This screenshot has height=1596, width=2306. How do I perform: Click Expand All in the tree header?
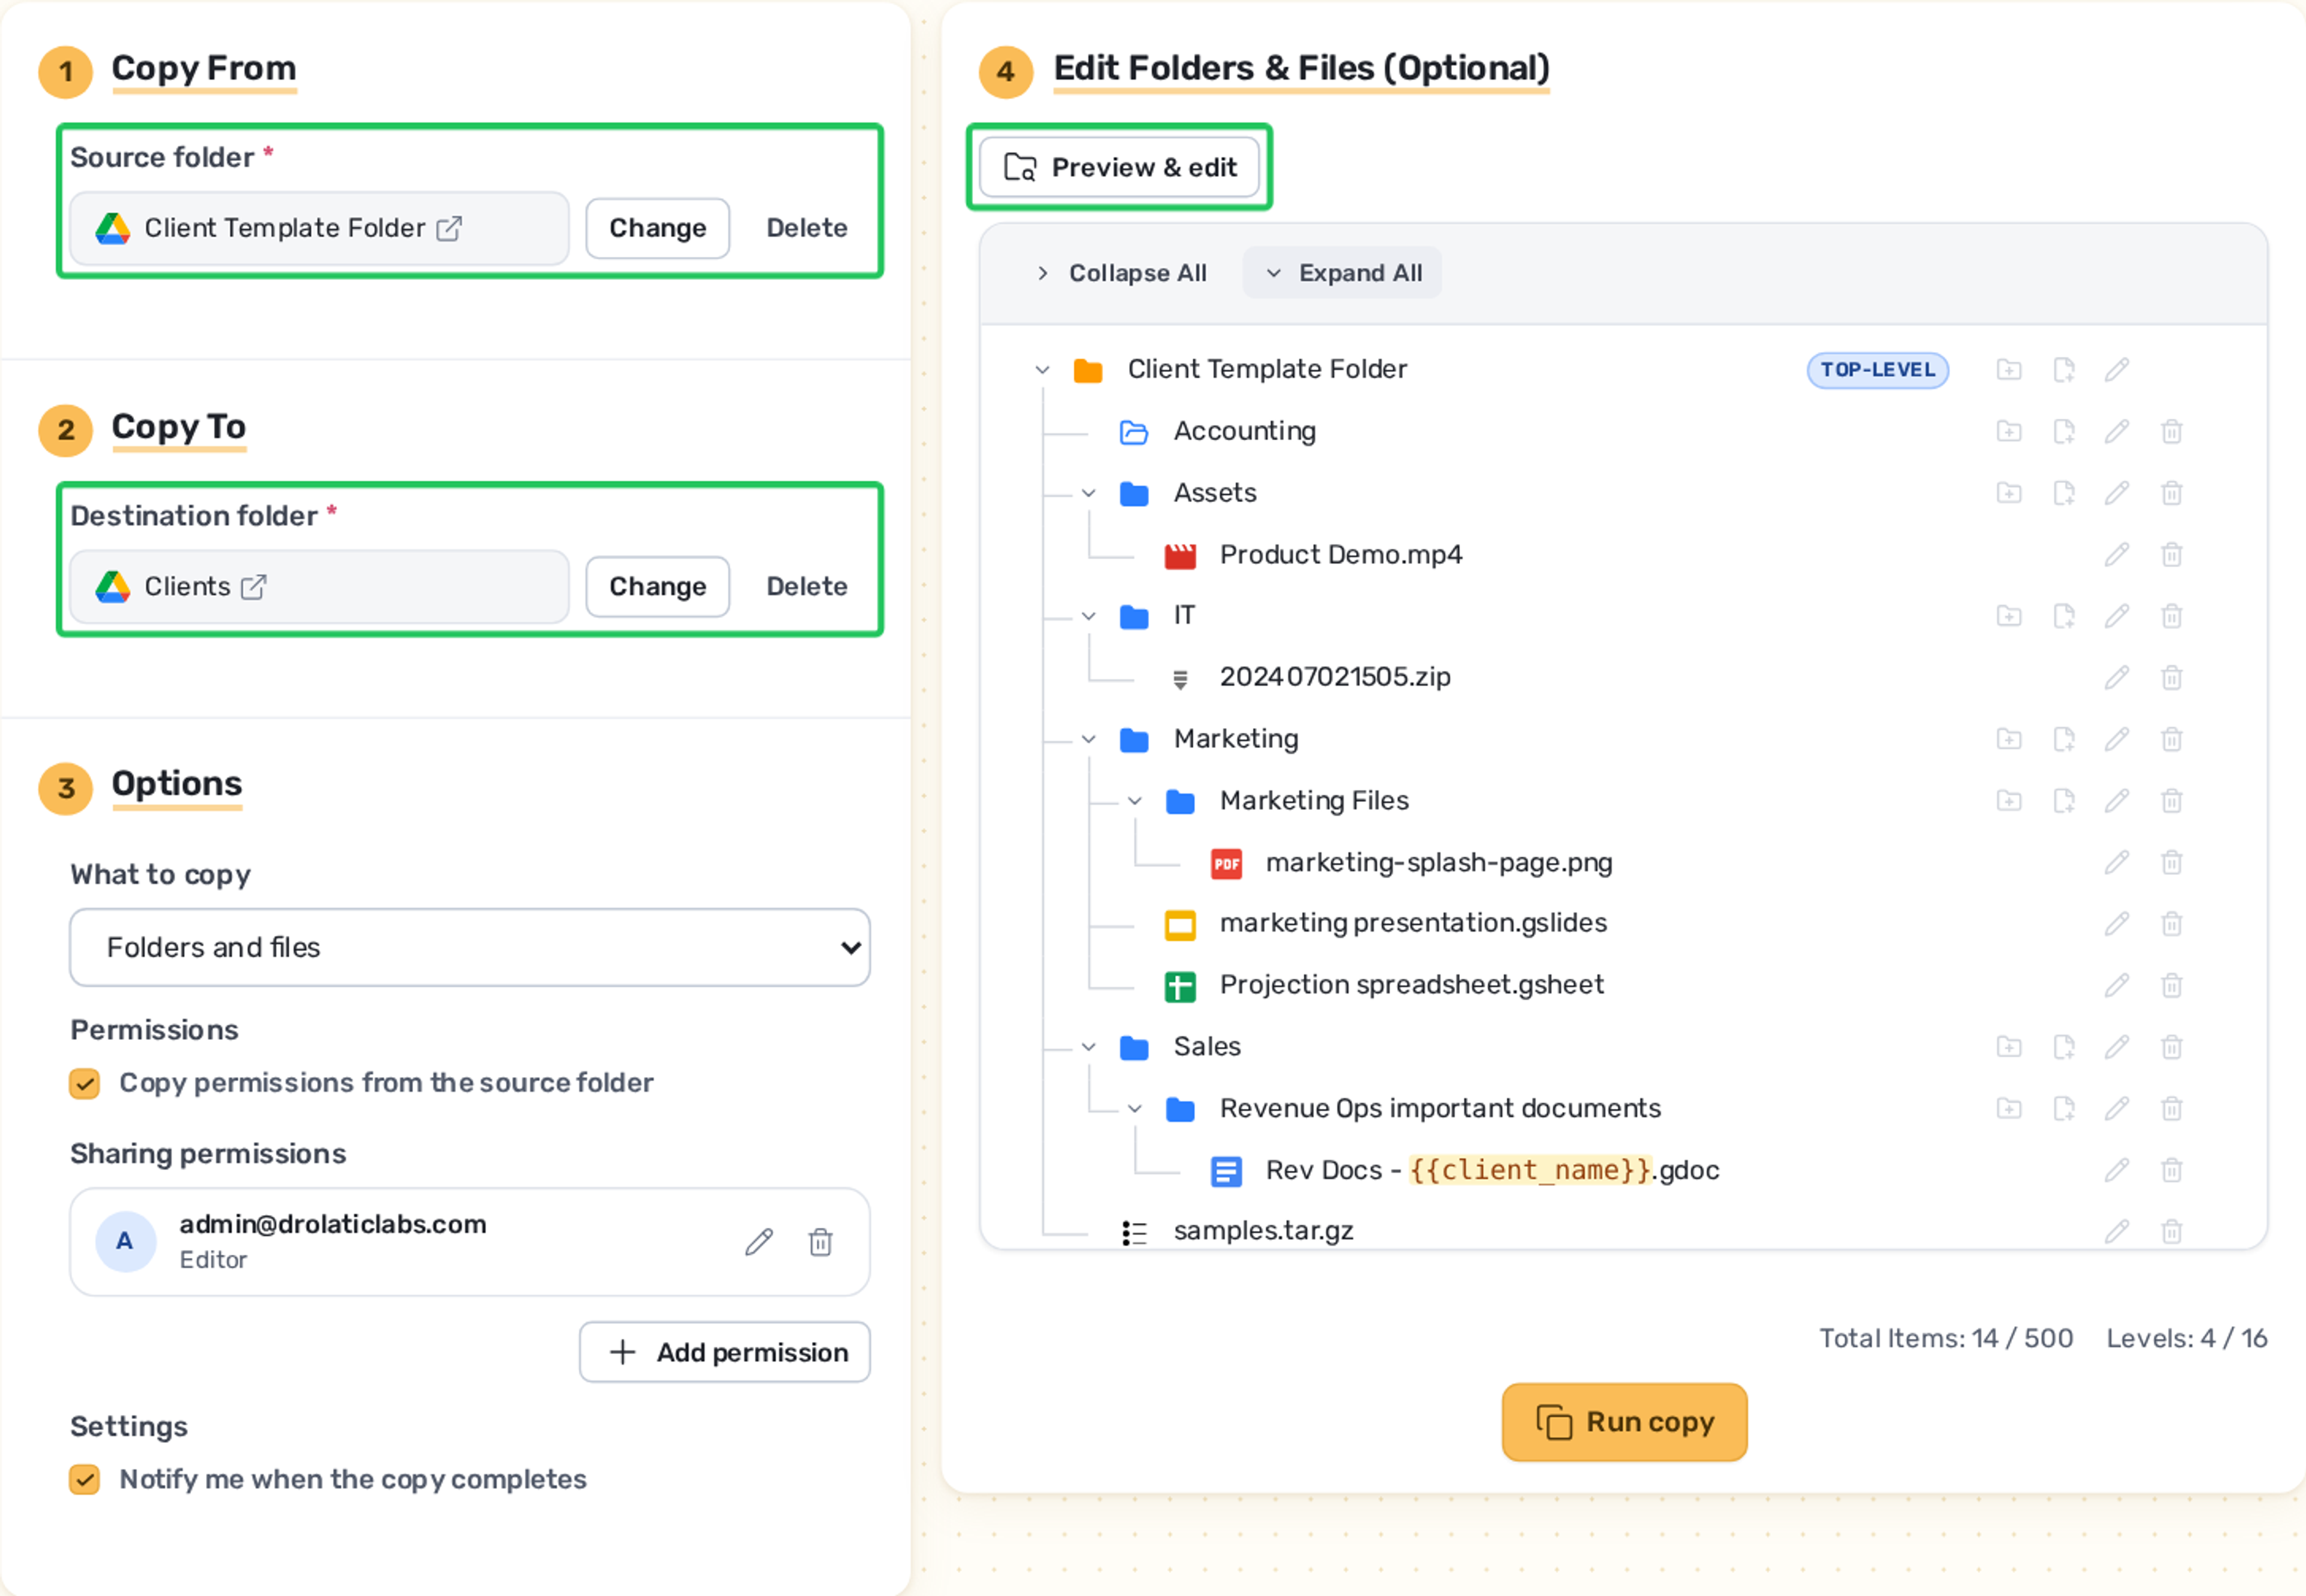pyautogui.click(x=1342, y=273)
